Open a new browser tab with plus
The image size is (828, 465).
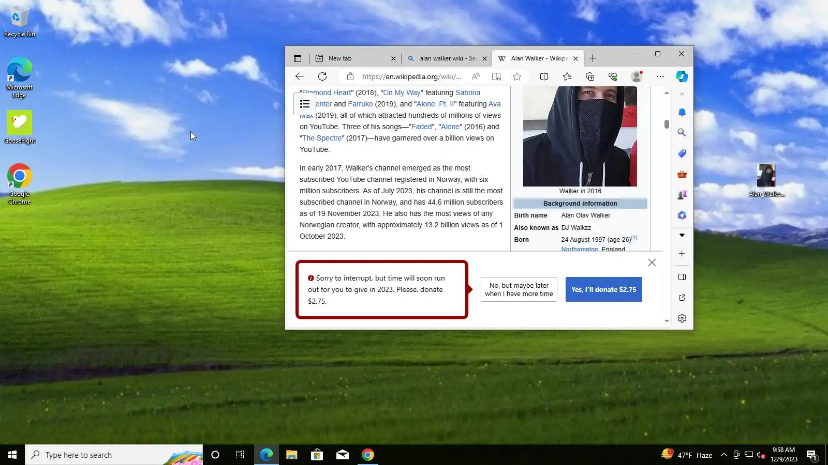click(x=593, y=58)
